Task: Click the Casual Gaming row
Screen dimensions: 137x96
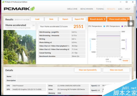Action: (x=62, y=53)
